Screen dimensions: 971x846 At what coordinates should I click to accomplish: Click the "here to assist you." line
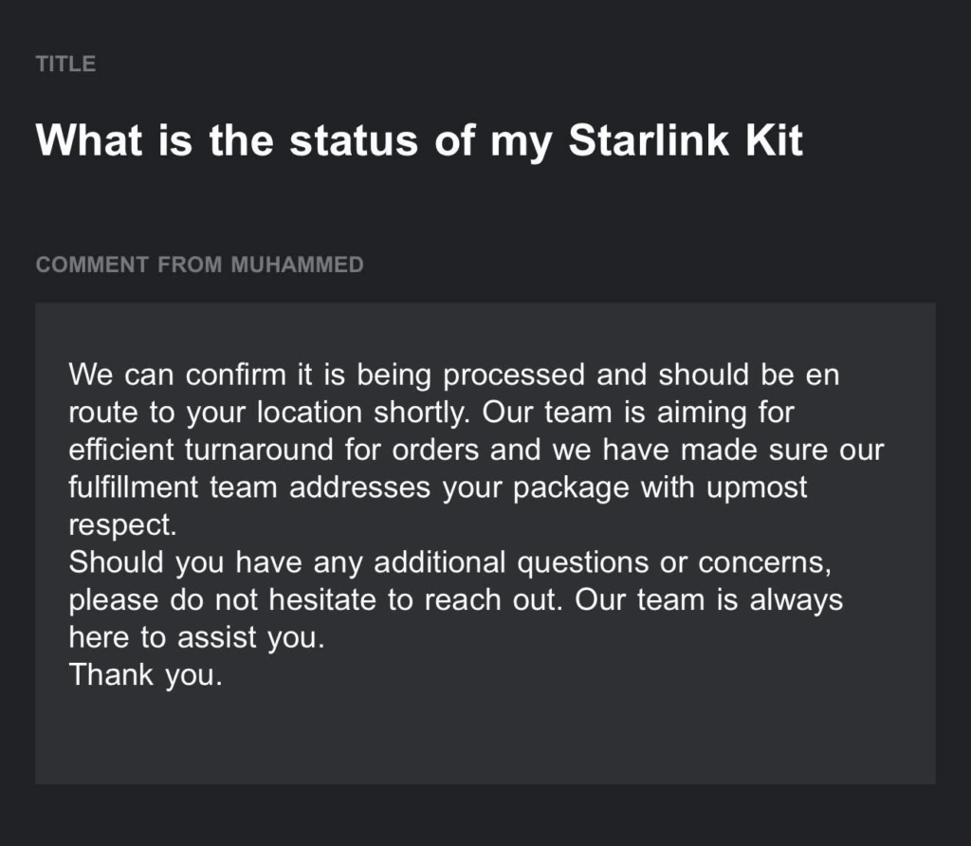click(196, 637)
